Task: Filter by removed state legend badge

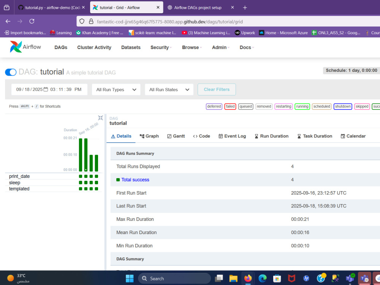Action: (264, 106)
